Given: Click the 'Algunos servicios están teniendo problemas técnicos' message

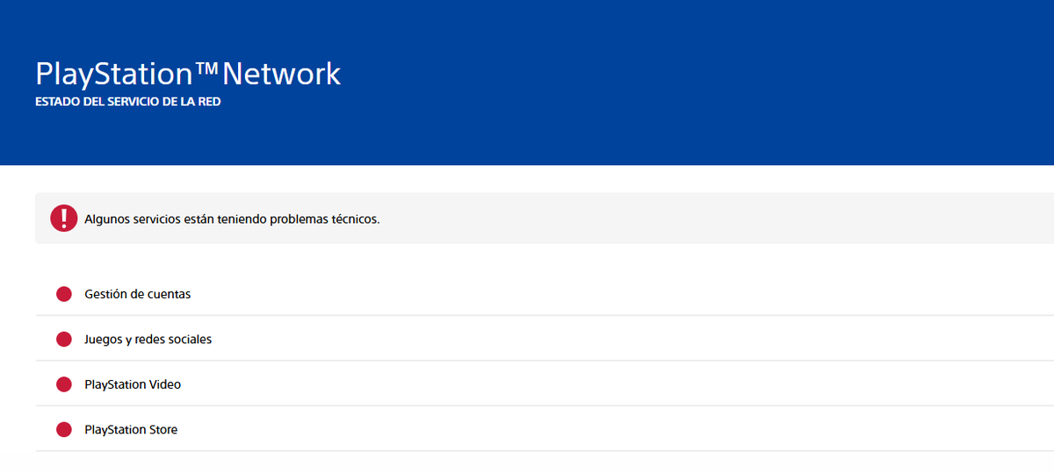Looking at the screenshot, I should click(x=232, y=219).
